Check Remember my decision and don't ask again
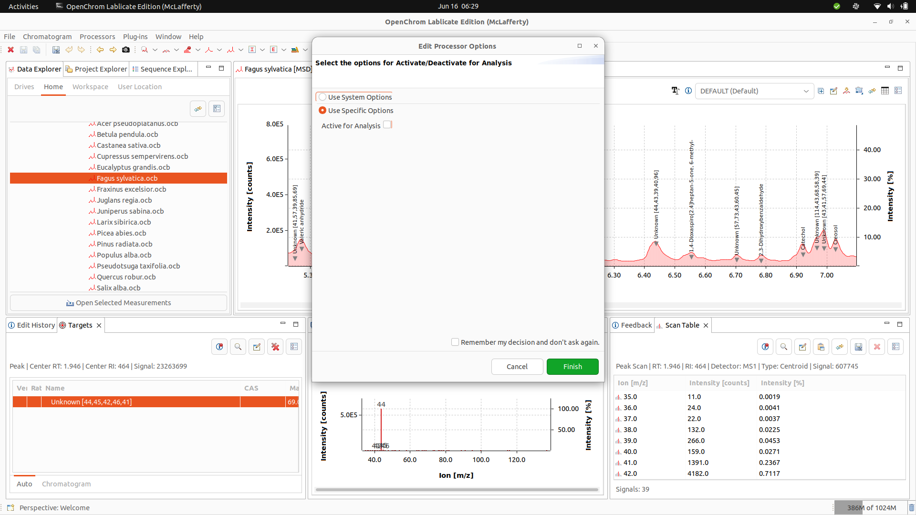This screenshot has width=916, height=515. (455, 342)
